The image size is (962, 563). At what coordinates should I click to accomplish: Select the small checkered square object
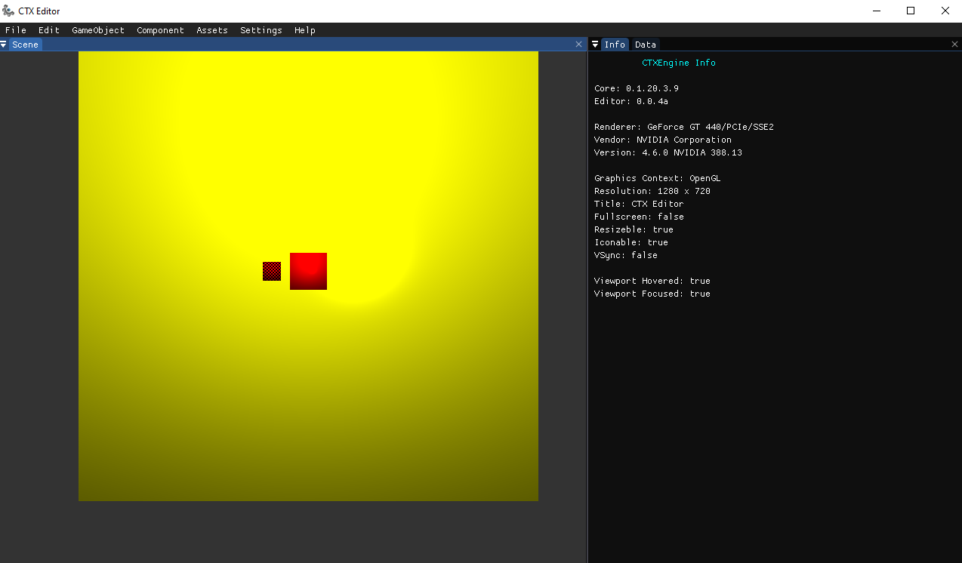pyautogui.click(x=272, y=271)
